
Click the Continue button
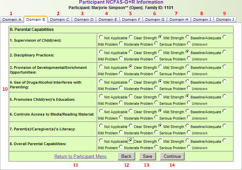click(x=172, y=156)
